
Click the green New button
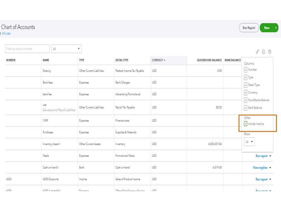coord(267,28)
